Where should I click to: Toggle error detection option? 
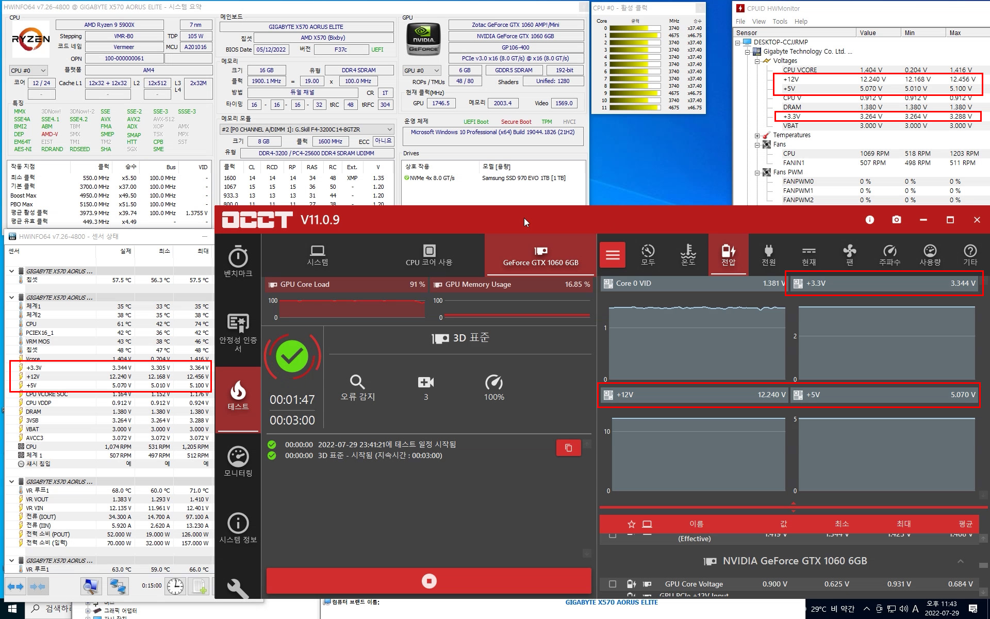tap(357, 387)
